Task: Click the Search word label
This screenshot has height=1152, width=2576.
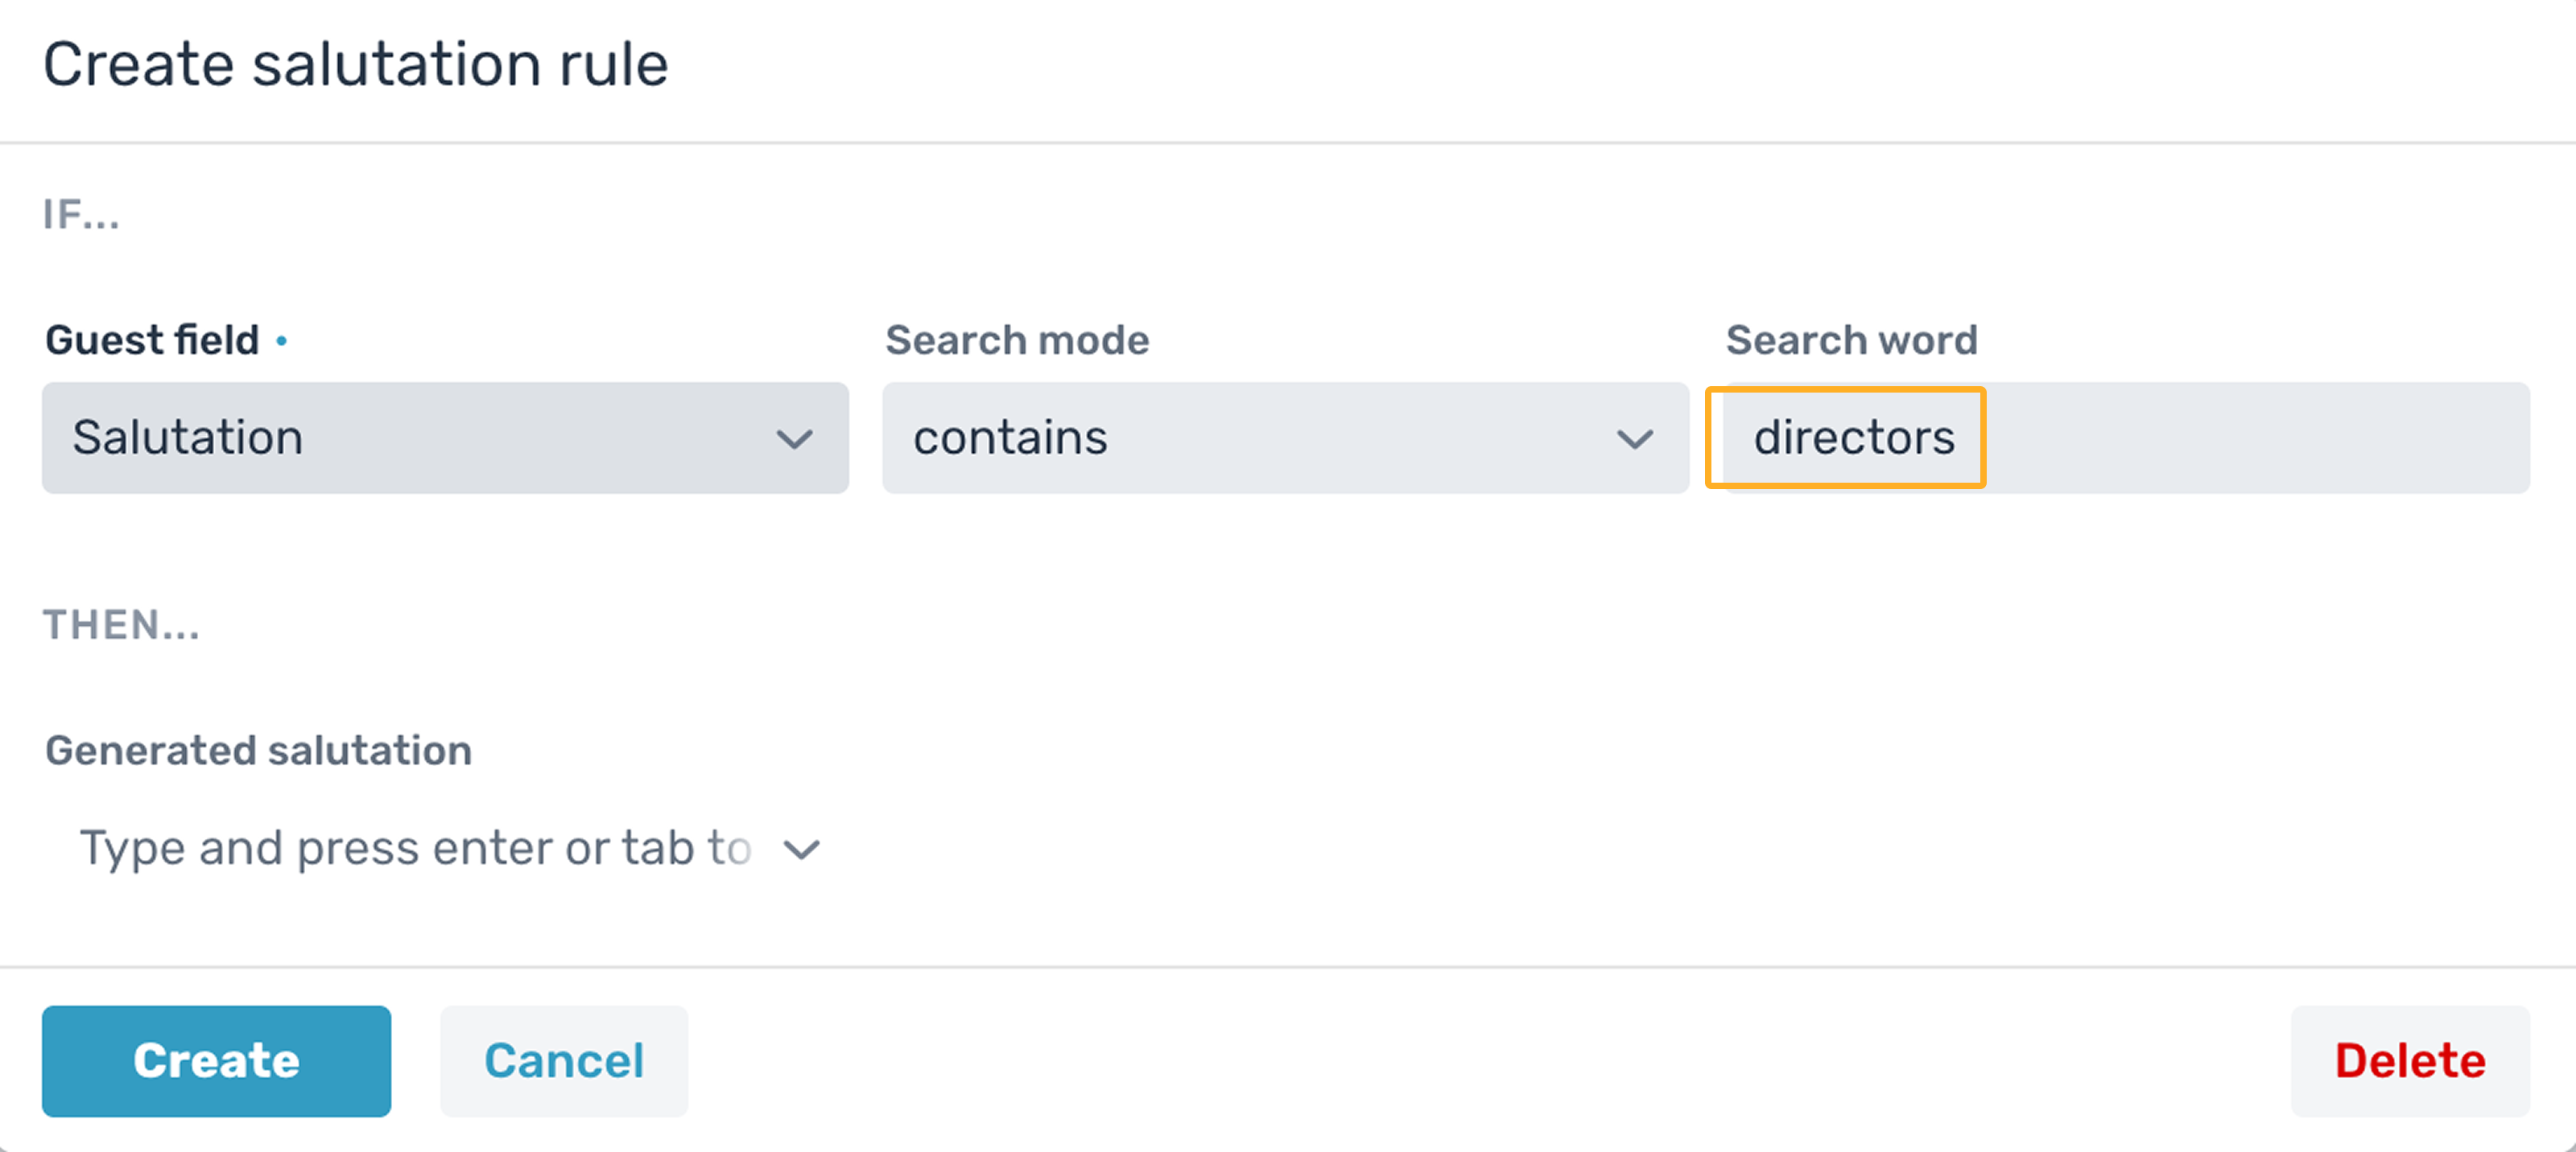Action: point(1852,339)
